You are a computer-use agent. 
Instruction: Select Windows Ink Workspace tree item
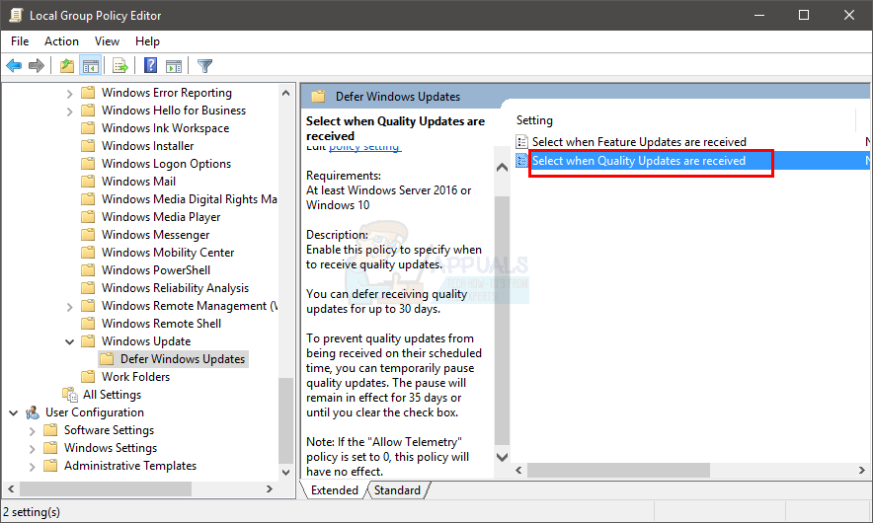tap(165, 128)
